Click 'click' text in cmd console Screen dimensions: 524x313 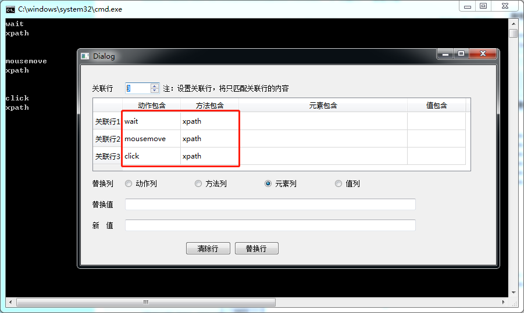(x=17, y=98)
